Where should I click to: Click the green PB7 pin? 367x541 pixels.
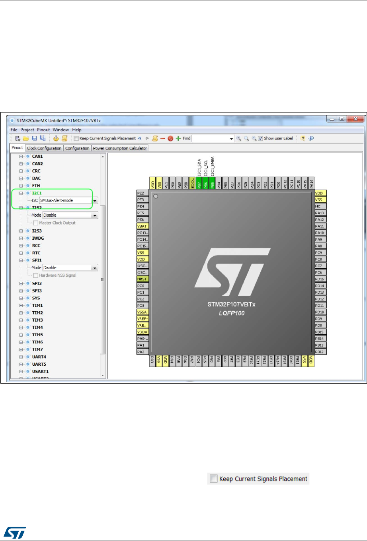(x=199, y=183)
